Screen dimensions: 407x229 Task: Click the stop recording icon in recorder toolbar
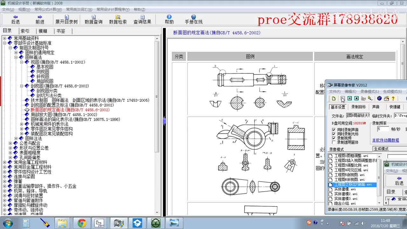[x=356, y=99]
